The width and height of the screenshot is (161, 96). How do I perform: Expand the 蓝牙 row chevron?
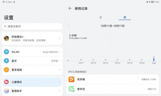tap(60, 61)
